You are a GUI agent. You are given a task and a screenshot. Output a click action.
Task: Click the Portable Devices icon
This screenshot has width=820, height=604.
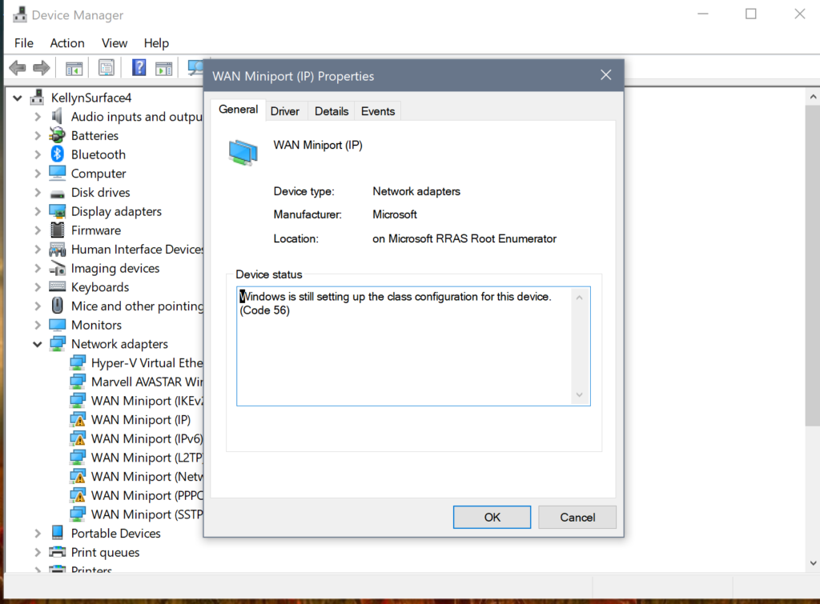[58, 533]
